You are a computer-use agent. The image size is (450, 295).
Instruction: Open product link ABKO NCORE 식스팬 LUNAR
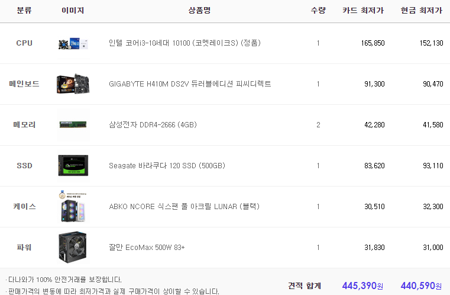pos(184,207)
